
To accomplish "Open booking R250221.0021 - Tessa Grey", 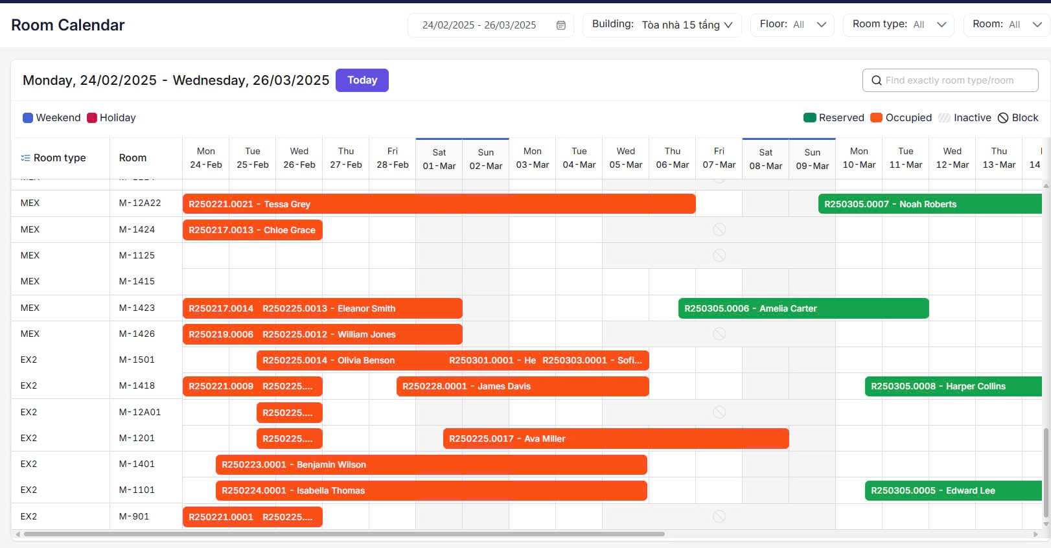I will pos(439,204).
